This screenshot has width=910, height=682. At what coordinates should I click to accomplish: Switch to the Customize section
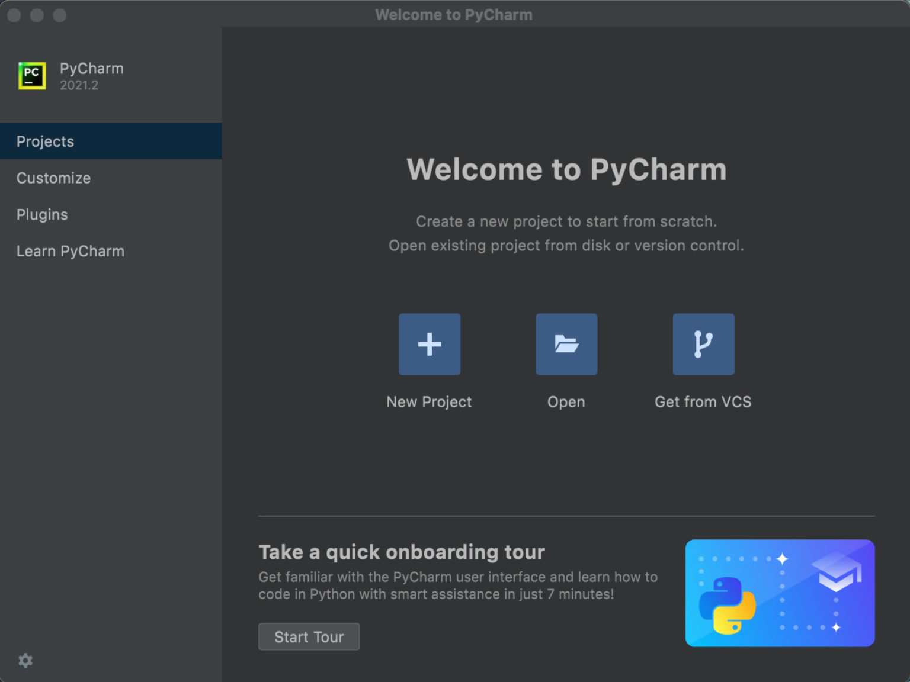[53, 178]
